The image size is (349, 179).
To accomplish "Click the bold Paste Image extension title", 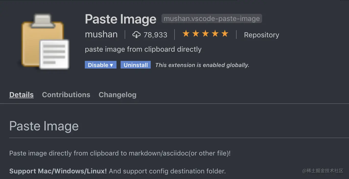I will 120,19.
